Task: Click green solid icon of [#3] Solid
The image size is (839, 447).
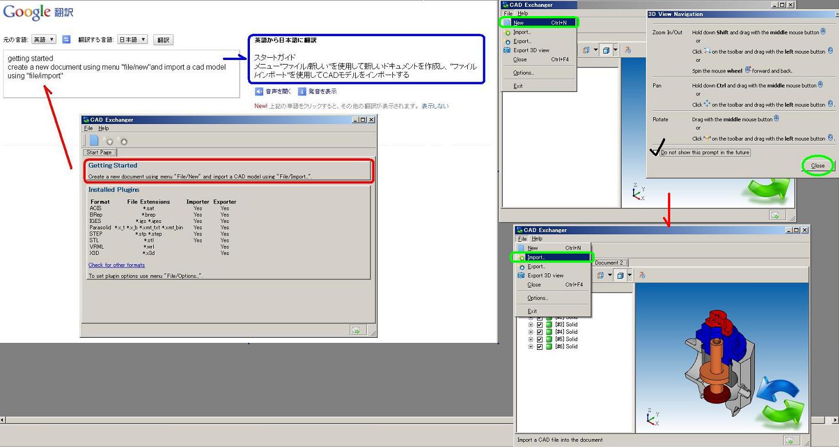Action: click(x=549, y=325)
